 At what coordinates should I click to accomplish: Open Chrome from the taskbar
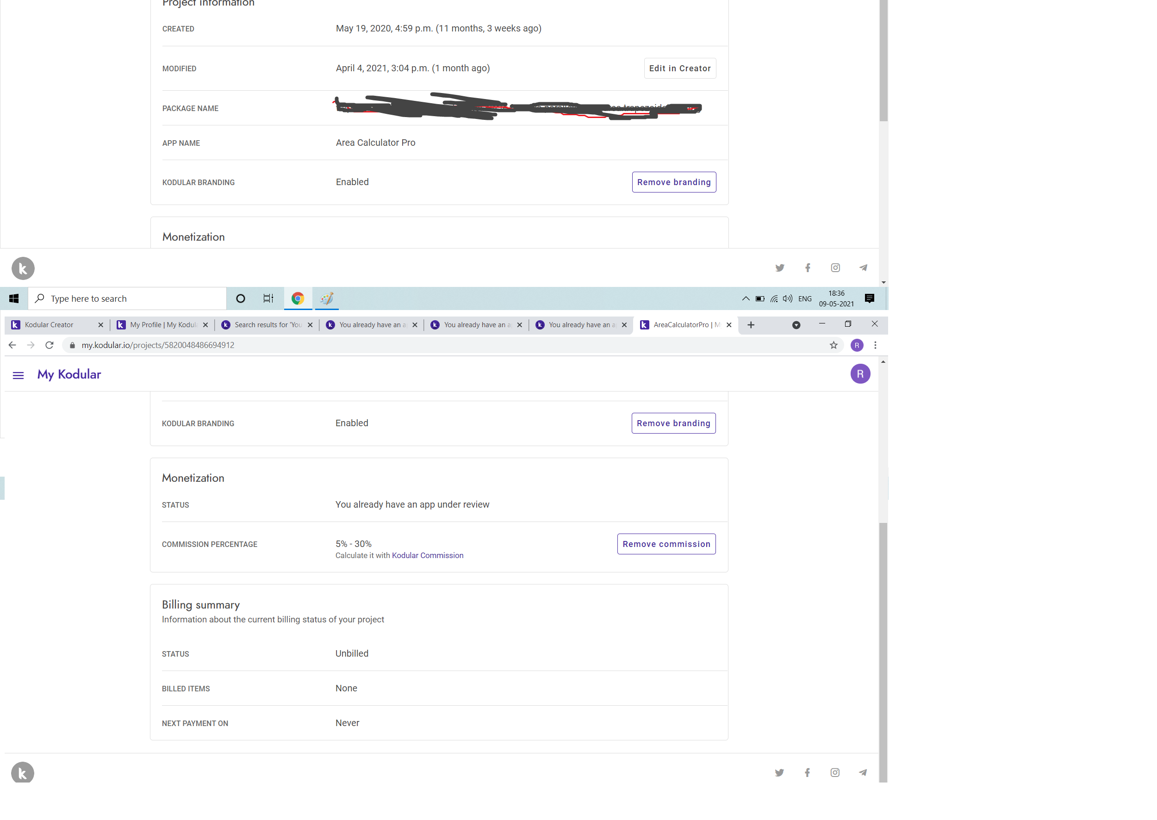298,299
